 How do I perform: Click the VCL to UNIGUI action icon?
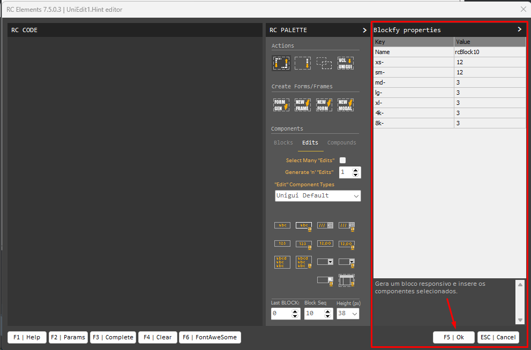[346, 63]
